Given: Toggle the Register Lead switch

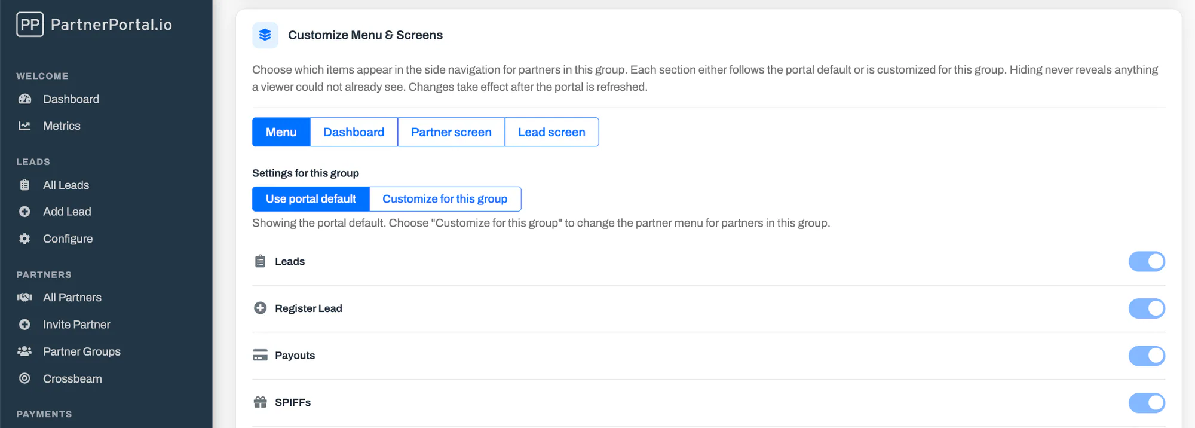Looking at the screenshot, I should coord(1147,308).
